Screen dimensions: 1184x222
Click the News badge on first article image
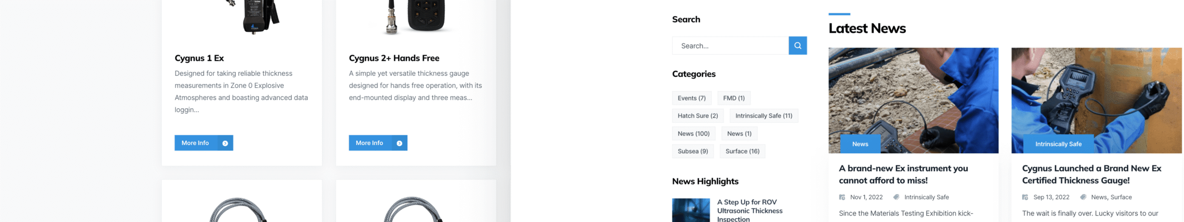(x=860, y=144)
